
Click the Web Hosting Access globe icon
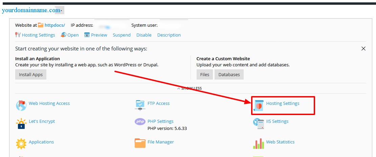click(21, 105)
